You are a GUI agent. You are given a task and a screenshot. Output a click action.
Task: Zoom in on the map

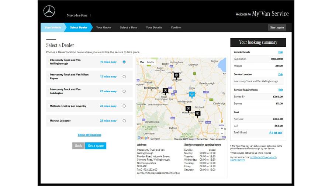coord(222,128)
